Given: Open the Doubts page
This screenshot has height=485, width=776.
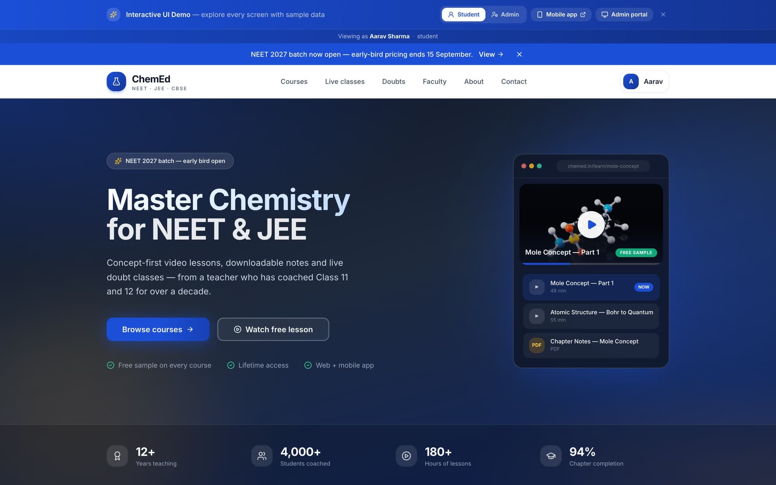Looking at the screenshot, I should click(393, 81).
